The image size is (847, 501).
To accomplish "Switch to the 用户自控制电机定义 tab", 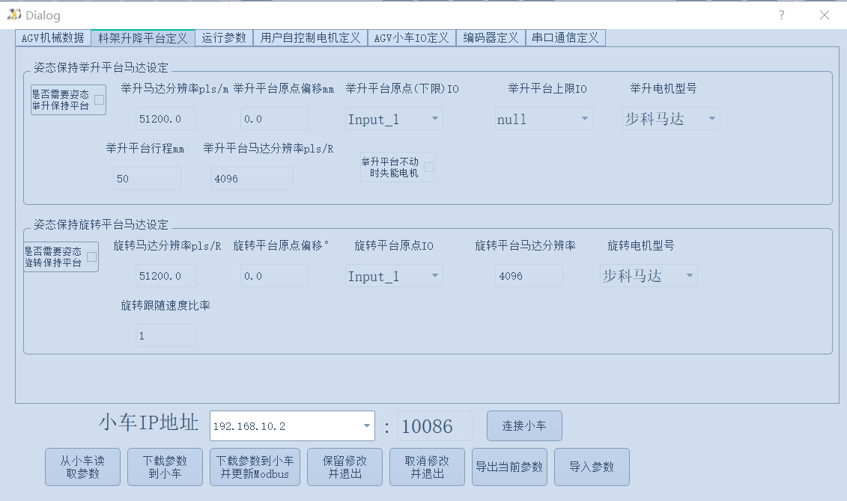I will point(310,37).
